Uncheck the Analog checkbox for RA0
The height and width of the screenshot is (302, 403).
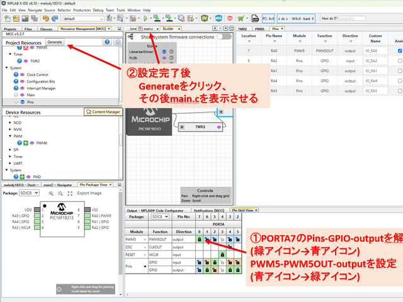coord(400,51)
